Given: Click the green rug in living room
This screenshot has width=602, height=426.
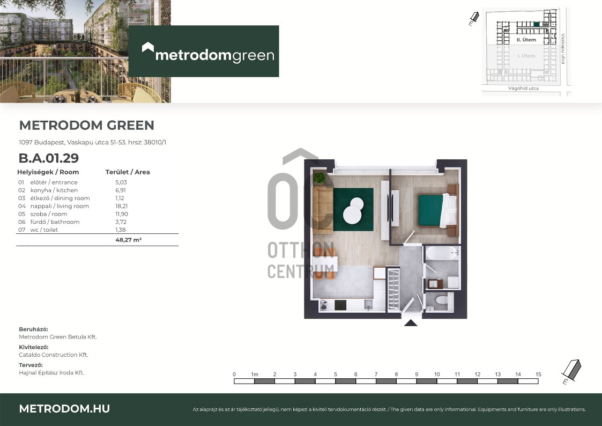Looking at the screenshot, I should pyautogui.click(x=353, y=209).
